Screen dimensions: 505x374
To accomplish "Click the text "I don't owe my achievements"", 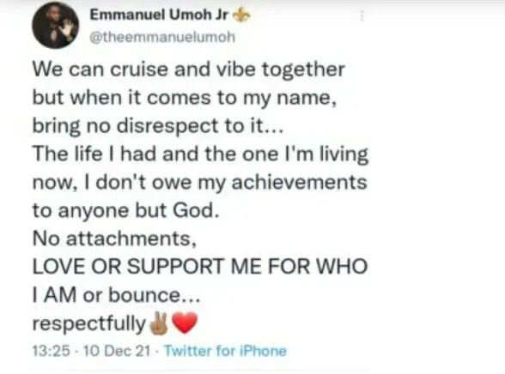I will [x=225, y=183].
